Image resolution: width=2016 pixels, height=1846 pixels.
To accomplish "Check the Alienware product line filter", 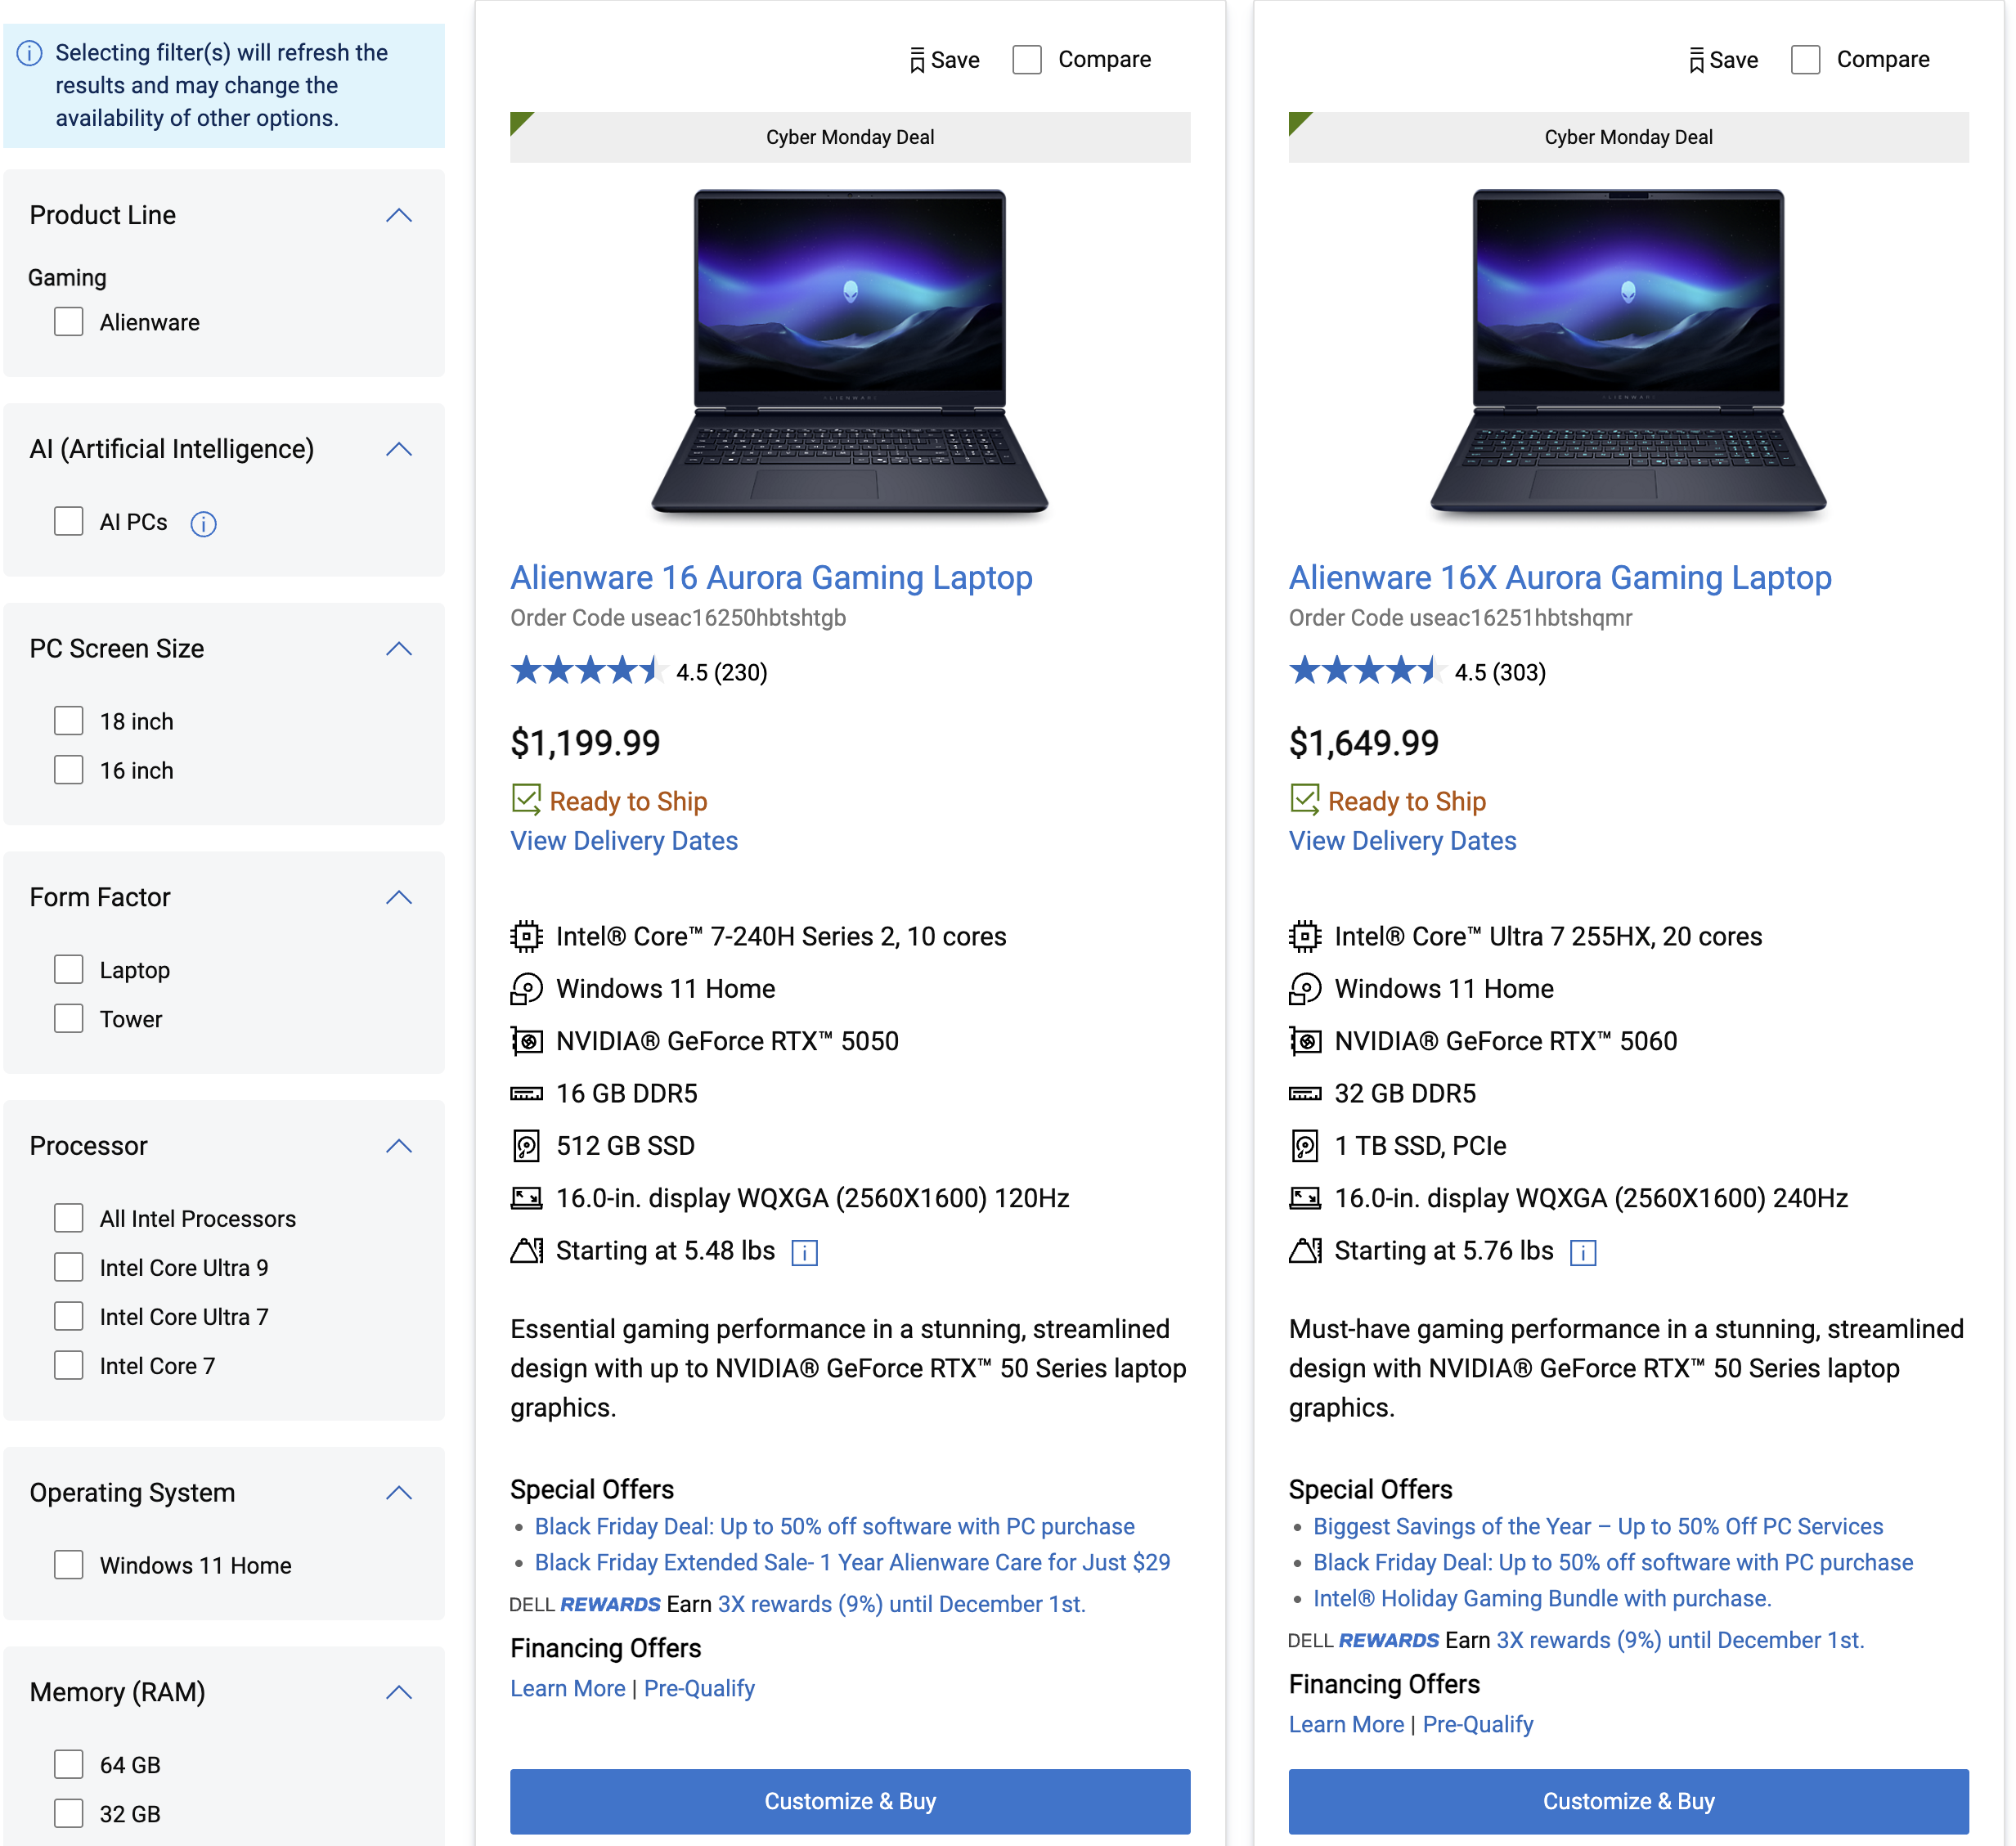I will pyautogui.click(x=69, y=322).
